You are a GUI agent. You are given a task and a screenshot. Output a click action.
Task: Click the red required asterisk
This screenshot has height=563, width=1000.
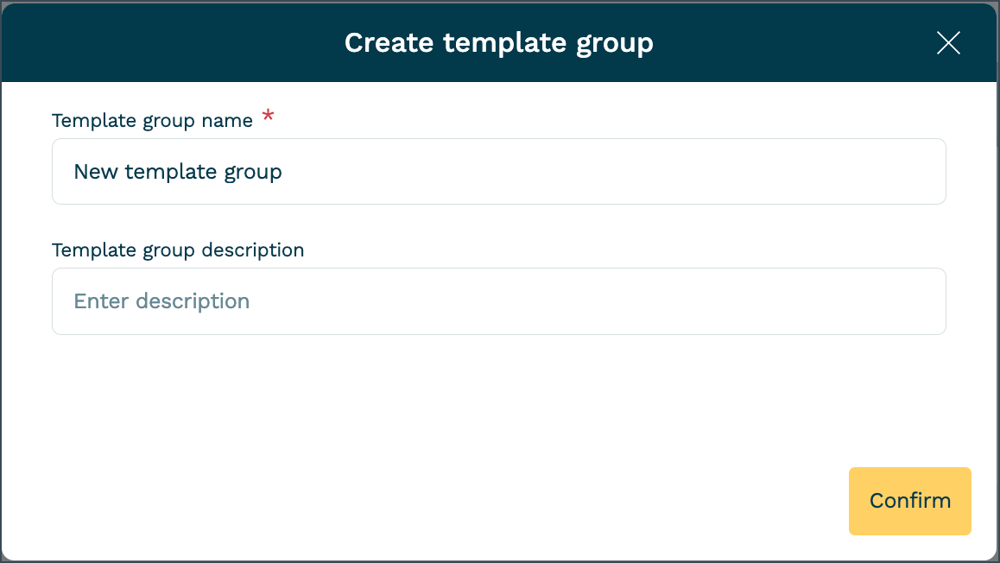[269, 117]
